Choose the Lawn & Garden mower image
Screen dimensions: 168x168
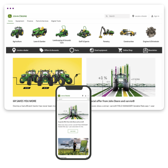coord(39,32)
